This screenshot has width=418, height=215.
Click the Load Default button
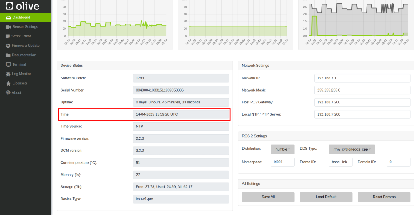tap(326, 197)
